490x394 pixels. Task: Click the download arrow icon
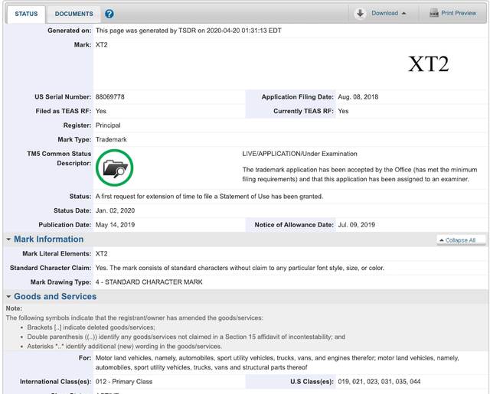tap(360, 14)
